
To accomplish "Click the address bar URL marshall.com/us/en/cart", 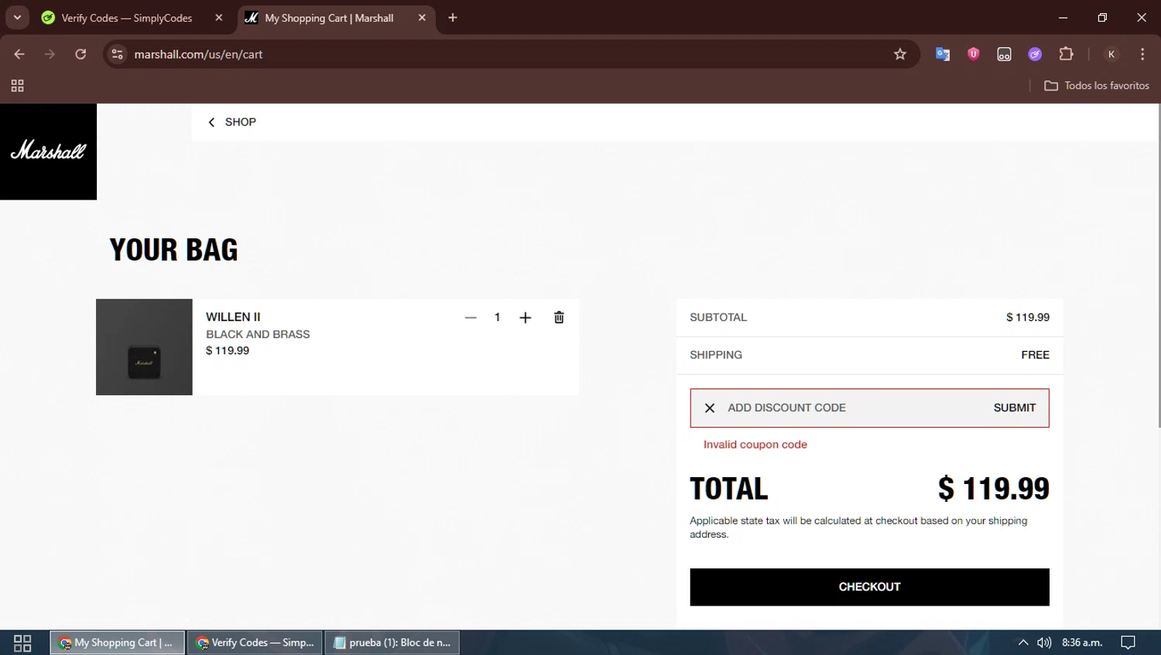I will (198, 54).
